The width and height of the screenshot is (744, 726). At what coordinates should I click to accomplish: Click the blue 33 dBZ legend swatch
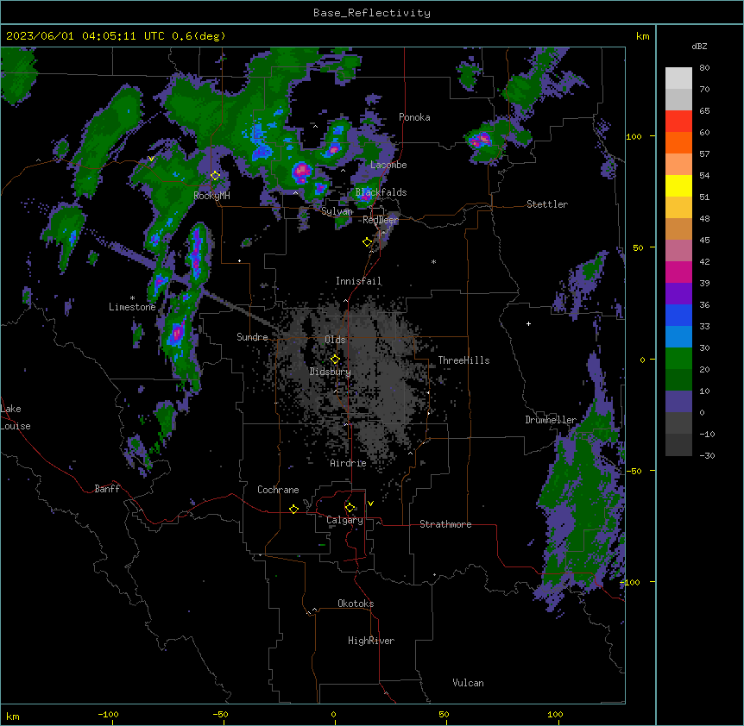tap(678, 315)
